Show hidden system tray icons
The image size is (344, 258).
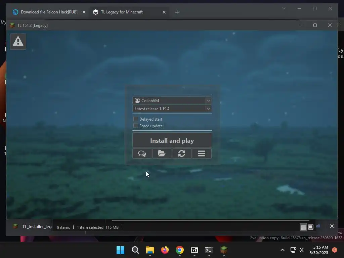pyautogui.click(x=283, y=250)
